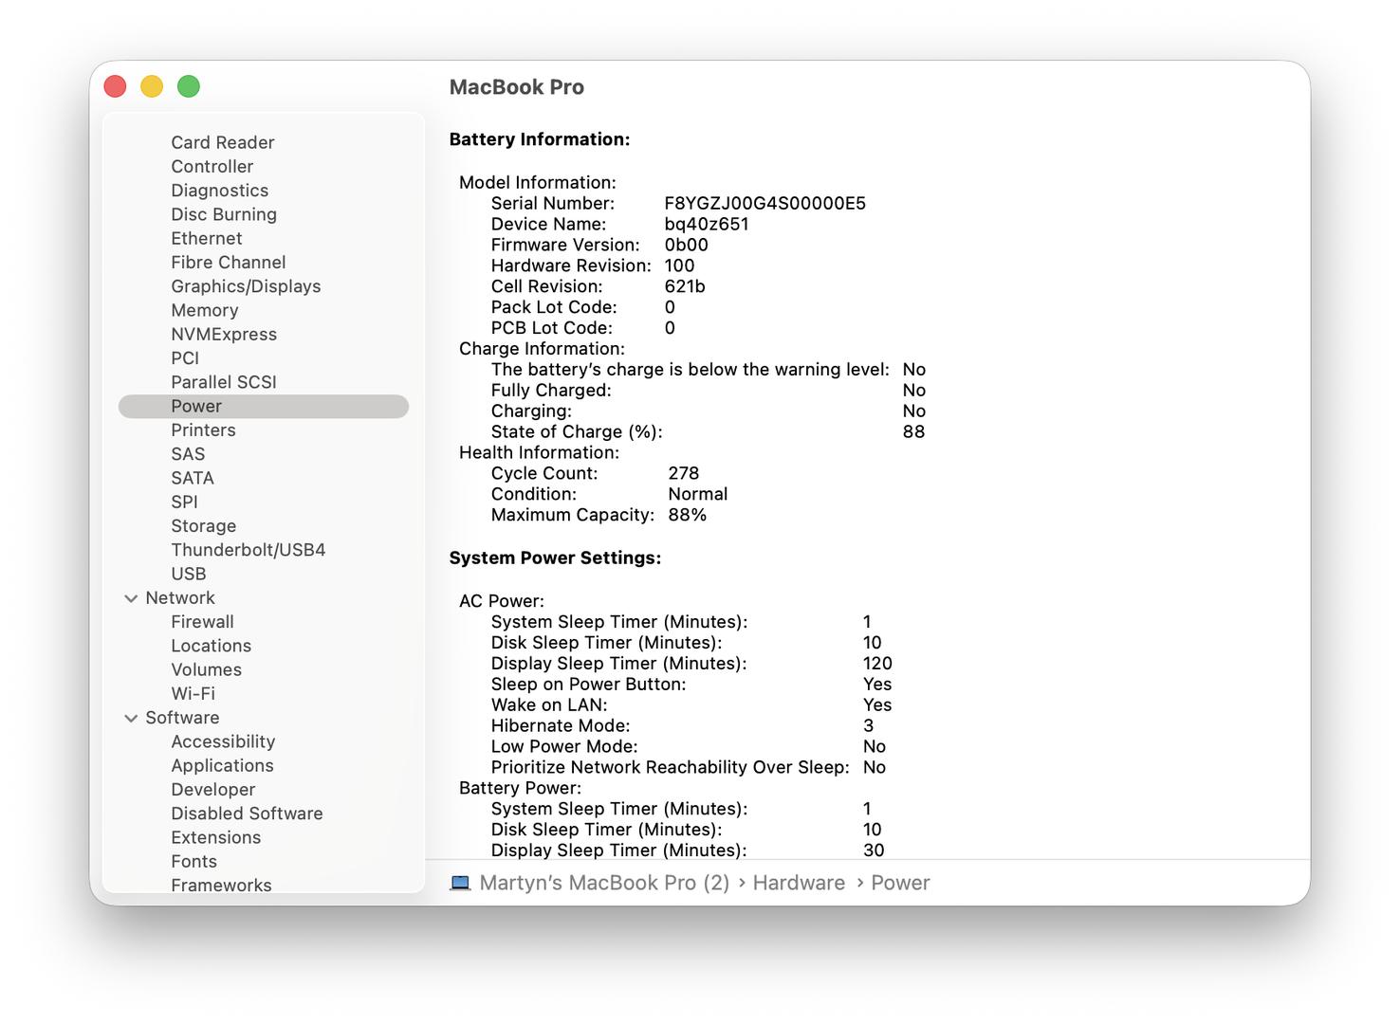Click the yellow minimize window button
This screenshot has height=1024, width=1400.
click(152, 86)
